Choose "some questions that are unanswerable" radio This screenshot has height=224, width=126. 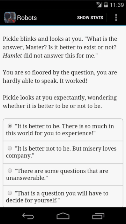coord(10,170)
